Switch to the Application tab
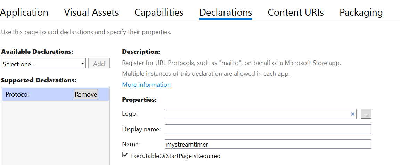The image size is (400, 165). [24, 12]
